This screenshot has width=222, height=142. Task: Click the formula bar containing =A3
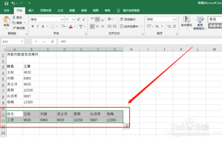point(140,42)
